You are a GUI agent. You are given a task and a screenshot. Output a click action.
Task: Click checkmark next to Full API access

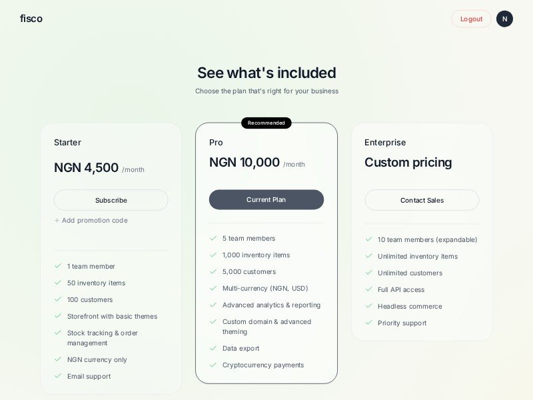click(368, 289)
